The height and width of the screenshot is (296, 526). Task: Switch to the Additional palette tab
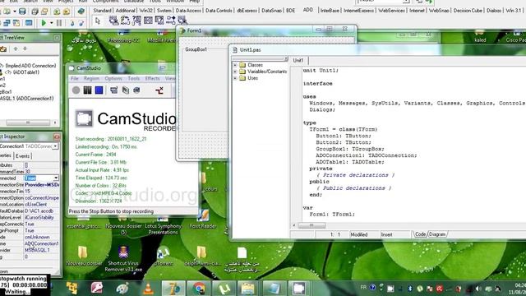click(125, 11)
